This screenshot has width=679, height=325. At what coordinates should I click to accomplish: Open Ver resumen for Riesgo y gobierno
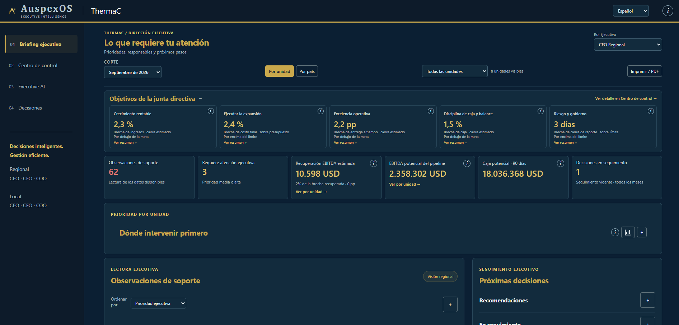565,143
